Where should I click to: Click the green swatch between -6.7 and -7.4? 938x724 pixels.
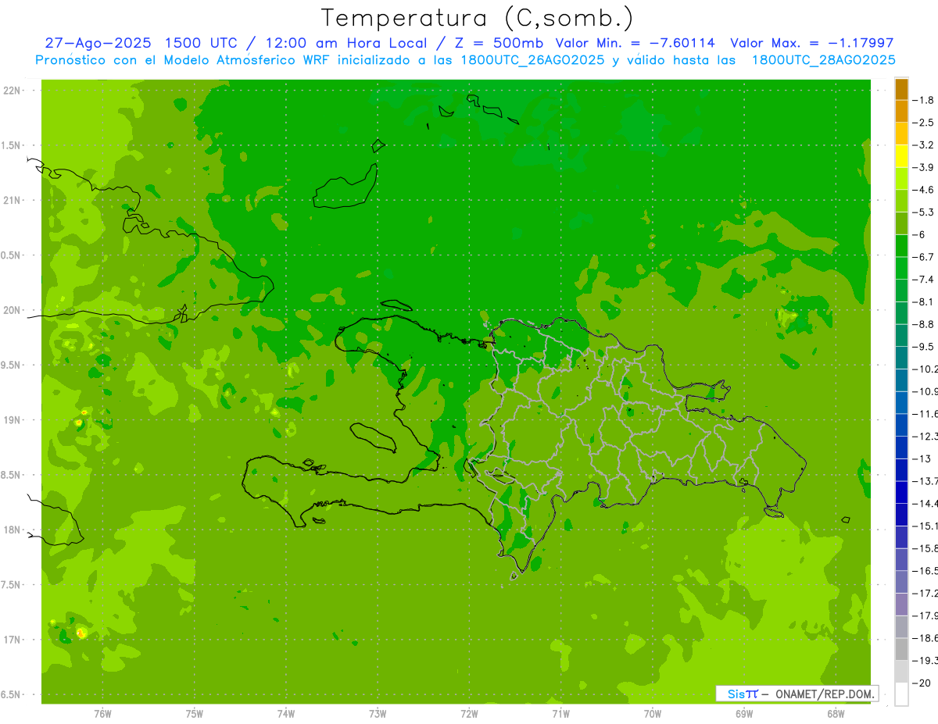[x=901, y=268]
